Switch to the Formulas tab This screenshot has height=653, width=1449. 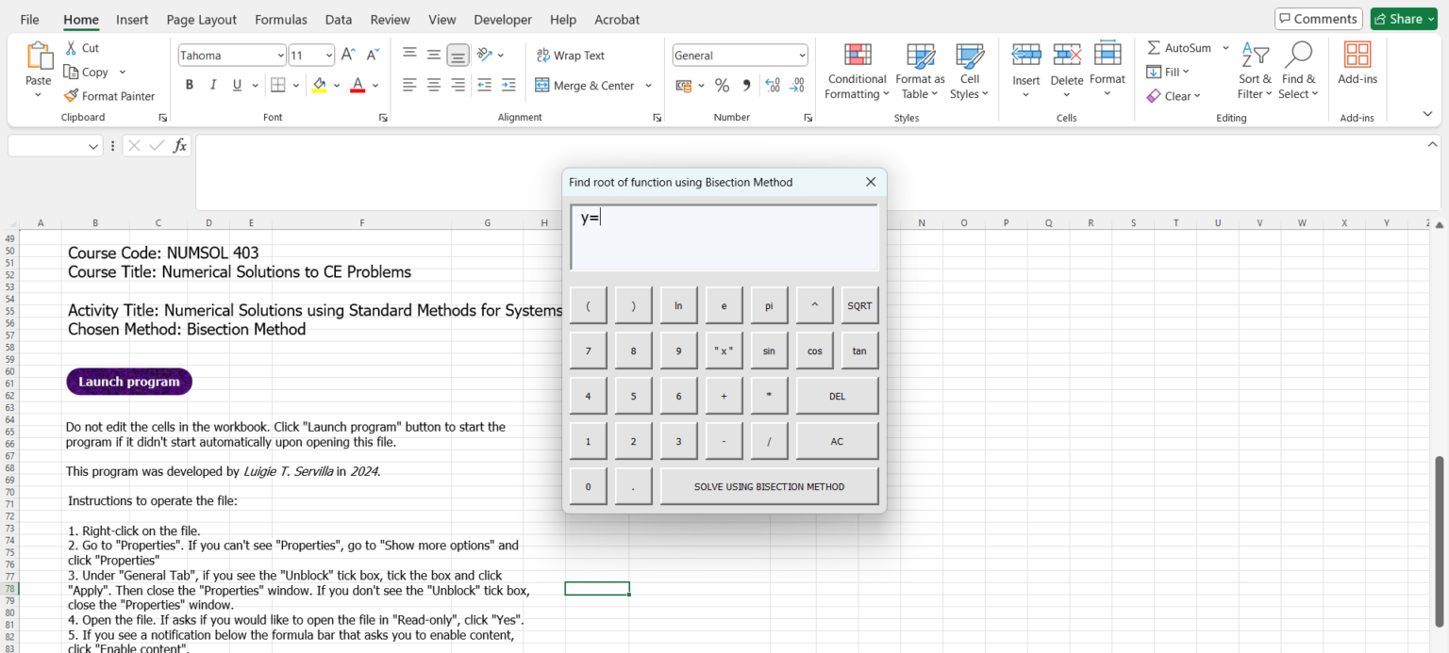coord(281,19)
